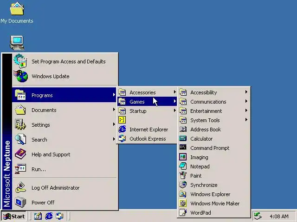Click the Windows Update globe icon
The width and height of the screenshot is (297, 222).
(21, 76)
